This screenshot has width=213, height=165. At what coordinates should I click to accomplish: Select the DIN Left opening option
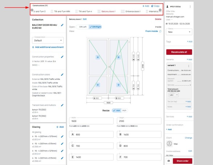pos(83,27)
